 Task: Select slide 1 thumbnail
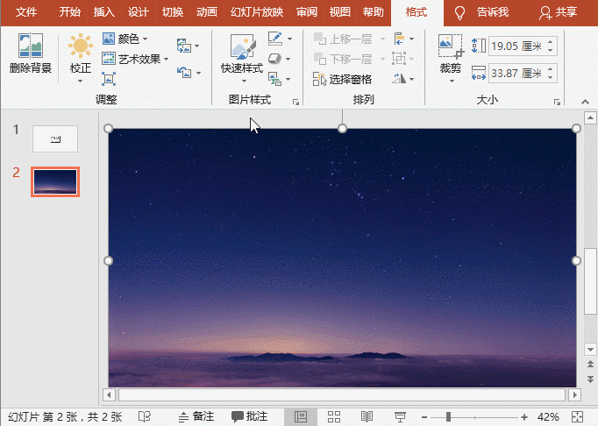pyautogui.click(x=55, y=138)
